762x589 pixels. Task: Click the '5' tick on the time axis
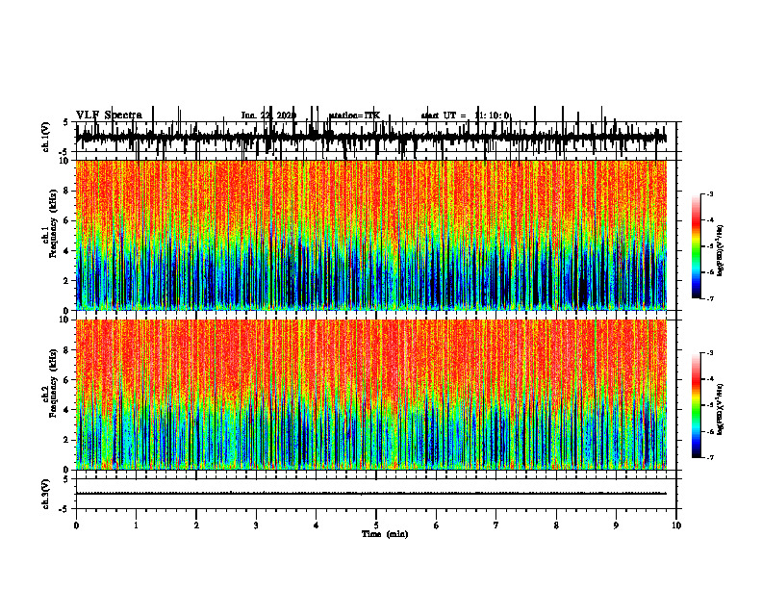click(376, 525)
